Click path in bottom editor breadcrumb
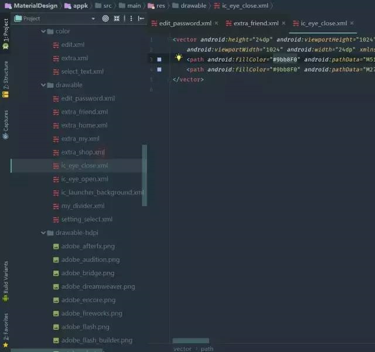Viewport: 375px width, 352px height. point(207,348)
